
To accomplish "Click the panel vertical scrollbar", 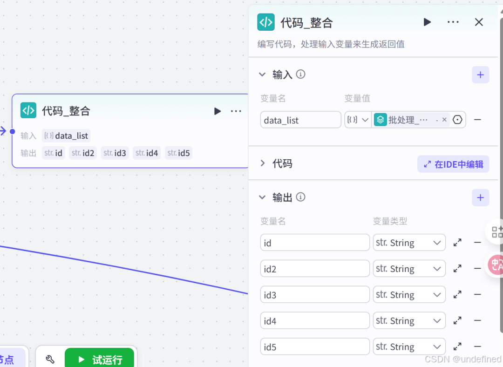I will (501, 175).
